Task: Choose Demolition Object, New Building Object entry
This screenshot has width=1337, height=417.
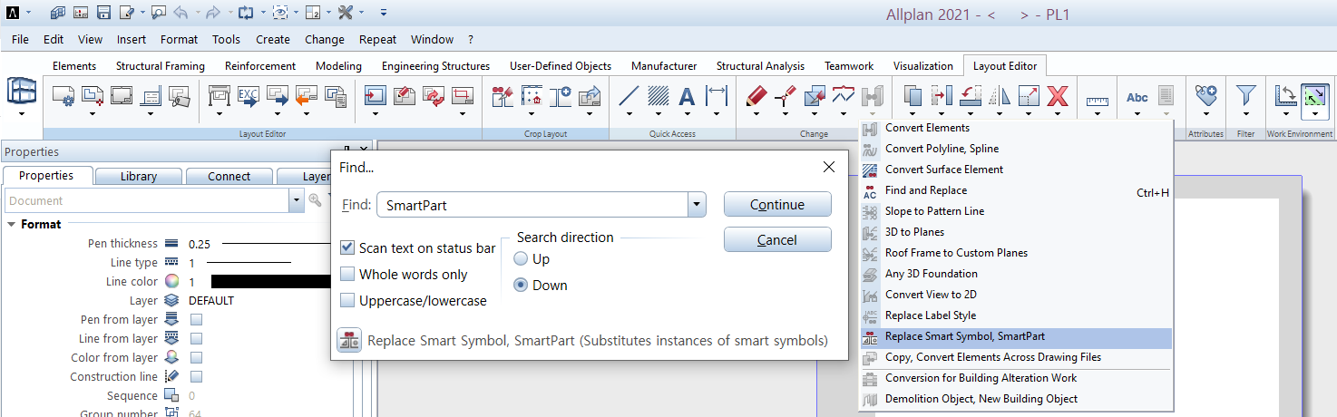Action: click(1016, 399)
